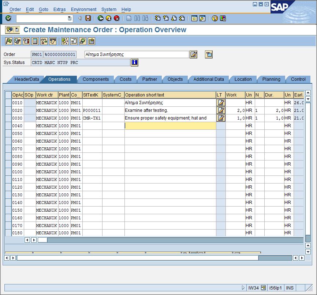317x295 pixels.
Task: Show system status info with blue 'i' icon
Action: coord(134,63)
